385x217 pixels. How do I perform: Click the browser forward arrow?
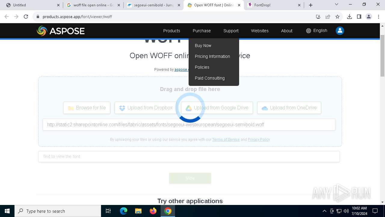coord(16,17)
